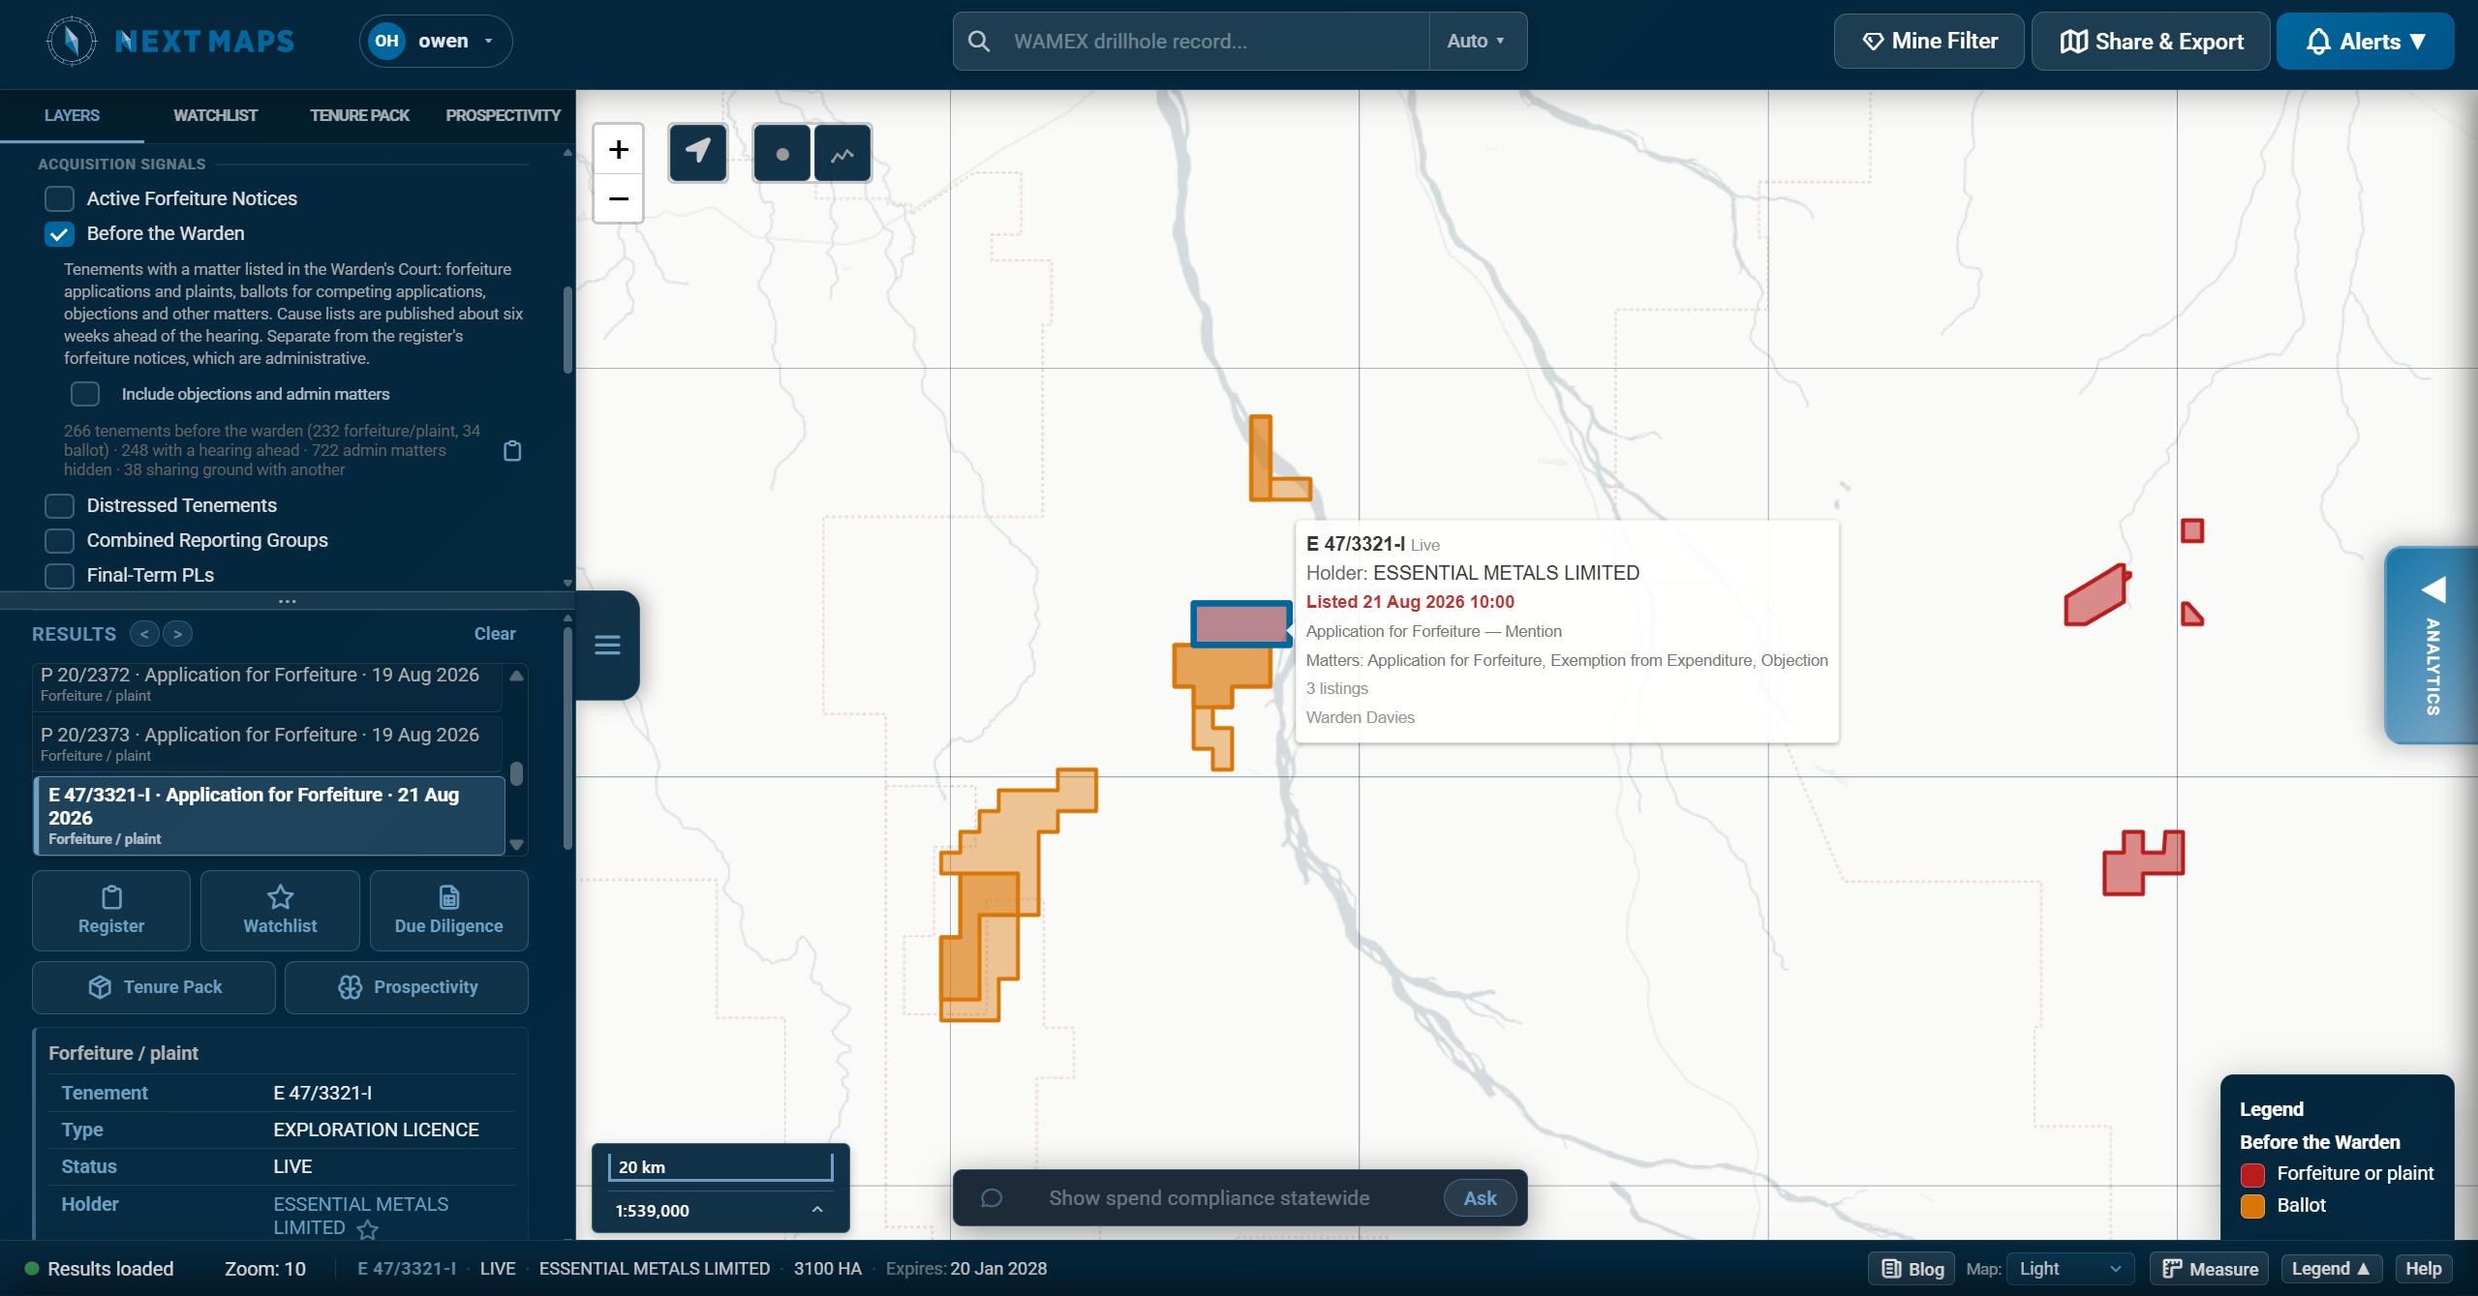The image size is (2478, 1296).
Task: Expand the map scale 1:539,000 selector
Action: [720, 1210]
